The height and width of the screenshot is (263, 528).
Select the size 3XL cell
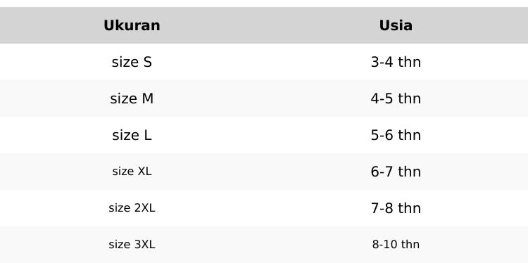click(x=132, y=245)
